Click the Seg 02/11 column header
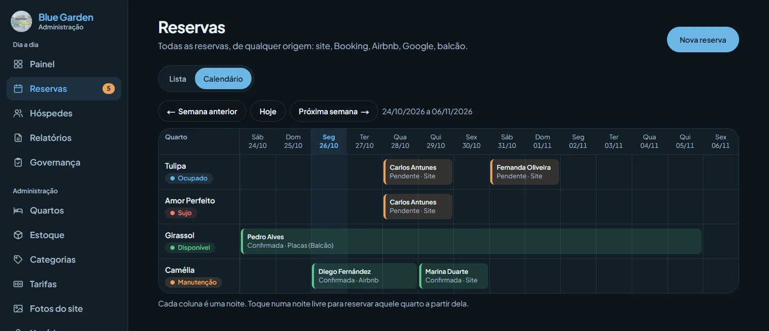Image resolution: width=769 pixels, height=331 pixels. click(578, 141)
